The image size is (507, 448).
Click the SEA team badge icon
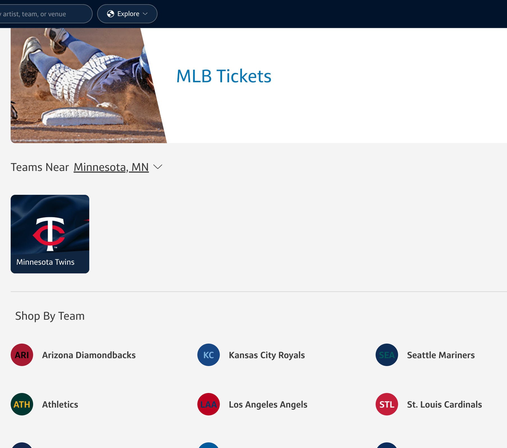coord(387,355)
